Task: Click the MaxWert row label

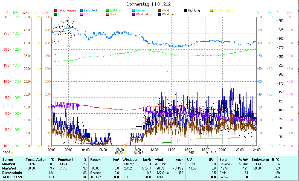Action: coord(9,168)
